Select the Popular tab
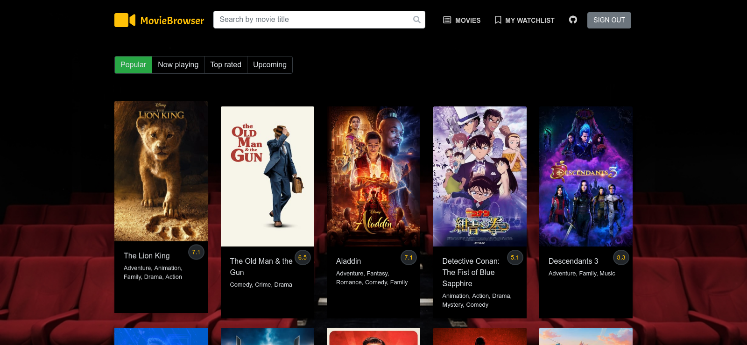 [x=133, y=65]
